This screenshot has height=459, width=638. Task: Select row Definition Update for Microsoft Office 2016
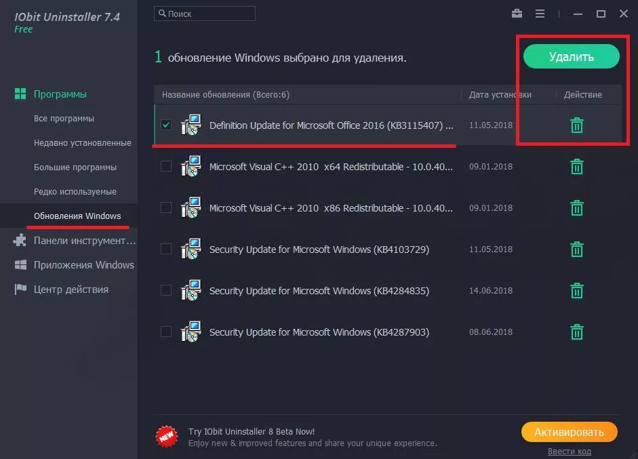388,125
